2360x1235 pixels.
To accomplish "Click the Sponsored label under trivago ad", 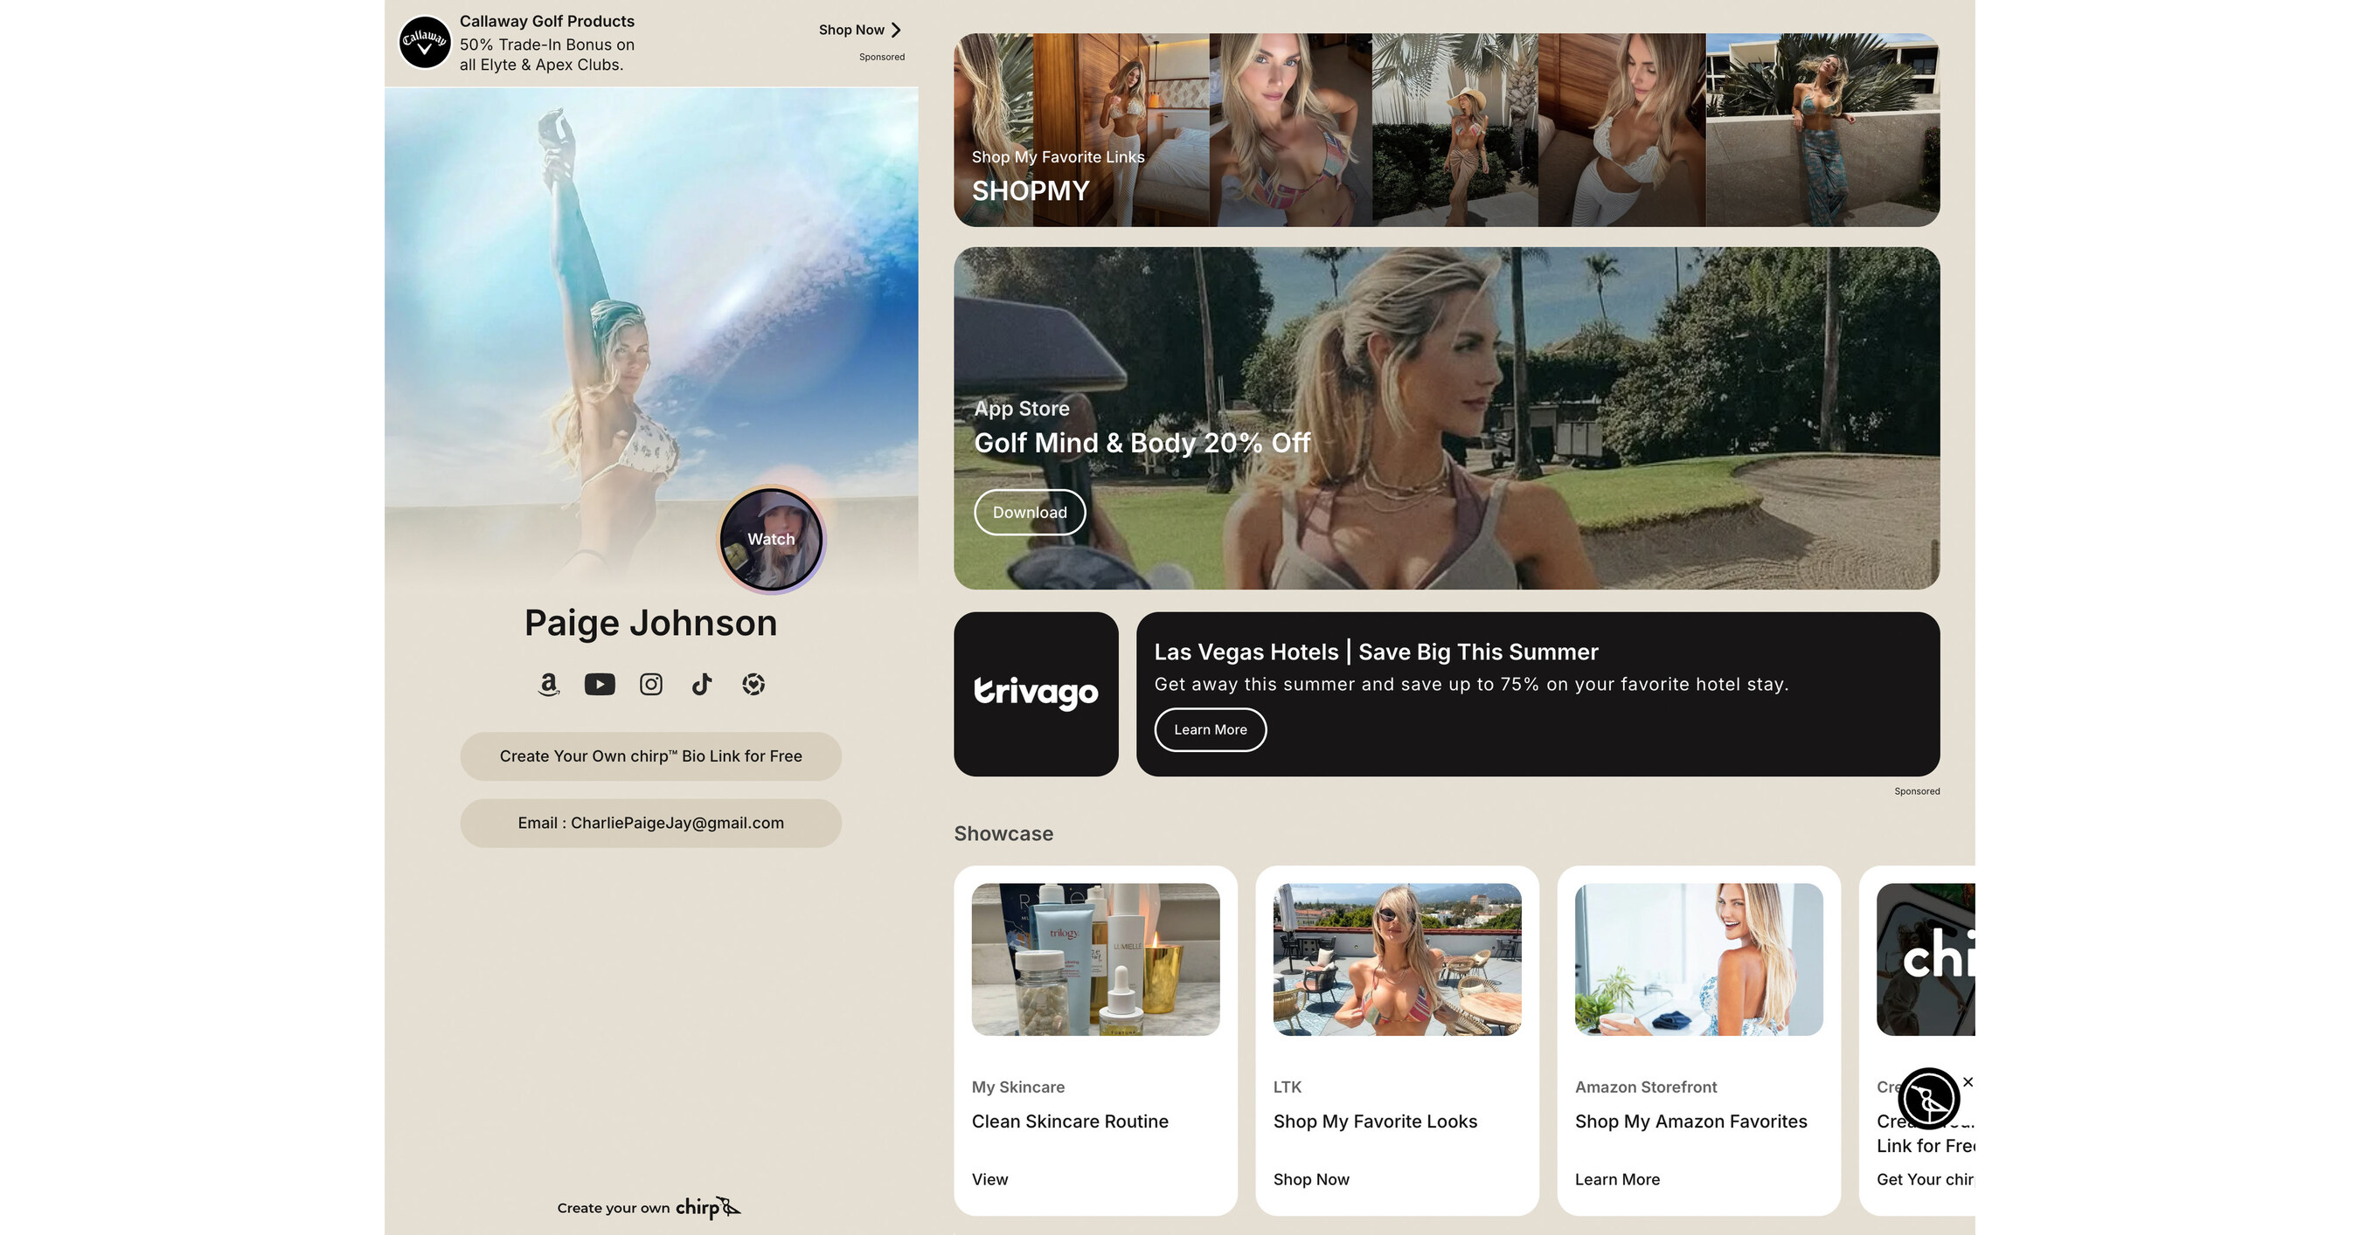I will (1917, 791).
